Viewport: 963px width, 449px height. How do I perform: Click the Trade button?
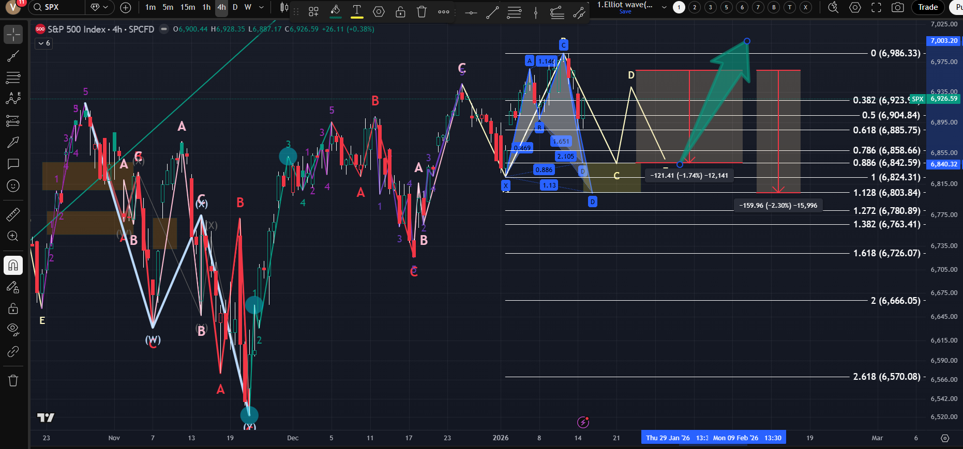click(928, 7)
